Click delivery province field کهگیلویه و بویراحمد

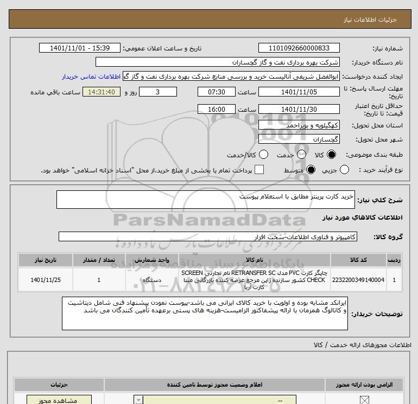tap(299, 125)
